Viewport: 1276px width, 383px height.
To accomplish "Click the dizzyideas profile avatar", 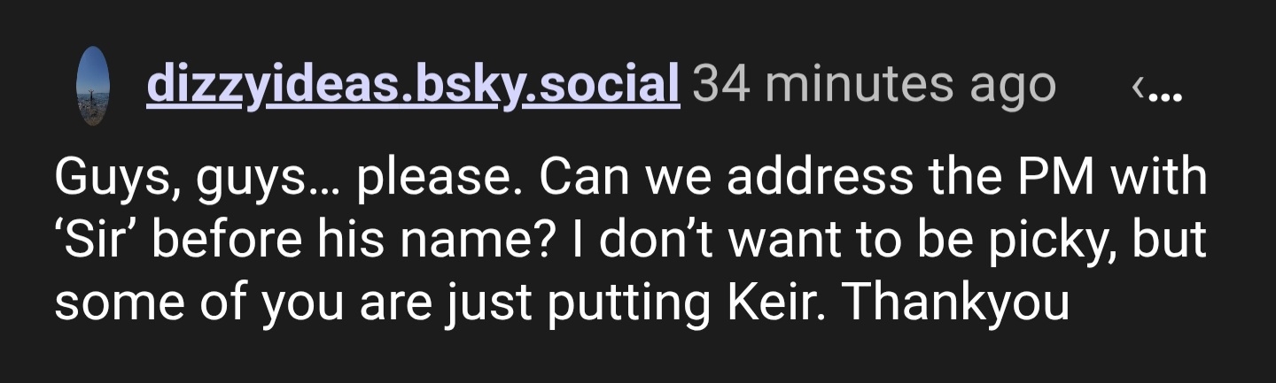I will (x=93, y=86).
